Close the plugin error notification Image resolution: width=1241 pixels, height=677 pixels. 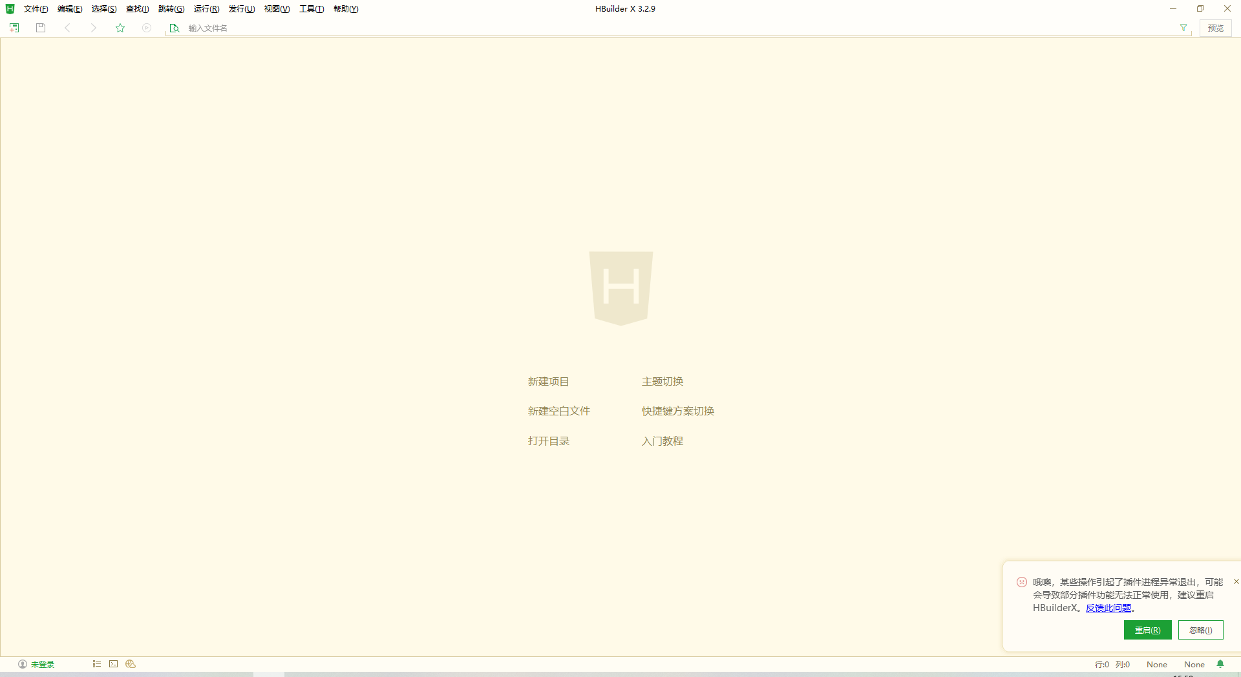tap(1236, 581)
